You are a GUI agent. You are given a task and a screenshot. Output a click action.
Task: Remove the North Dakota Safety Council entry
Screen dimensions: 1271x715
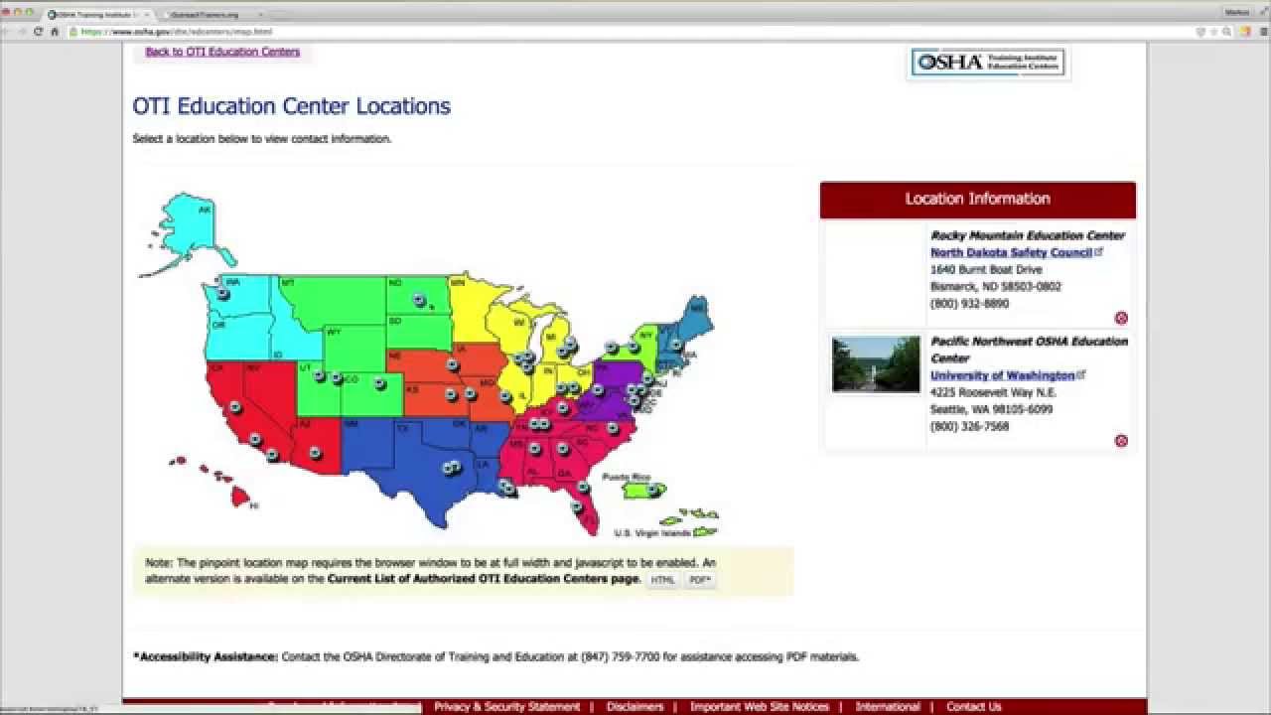1121,319
